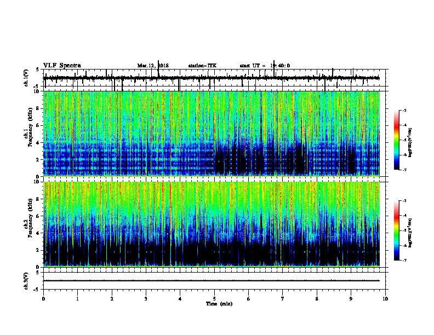Click time axis tick label "10"
Image resolution: width=434 pixels, height=335 pixels.
pyautogui.click(x=385, y=299)
